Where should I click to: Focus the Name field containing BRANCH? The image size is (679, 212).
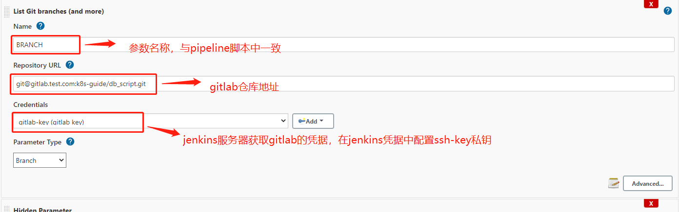click(x=344, y=44)
